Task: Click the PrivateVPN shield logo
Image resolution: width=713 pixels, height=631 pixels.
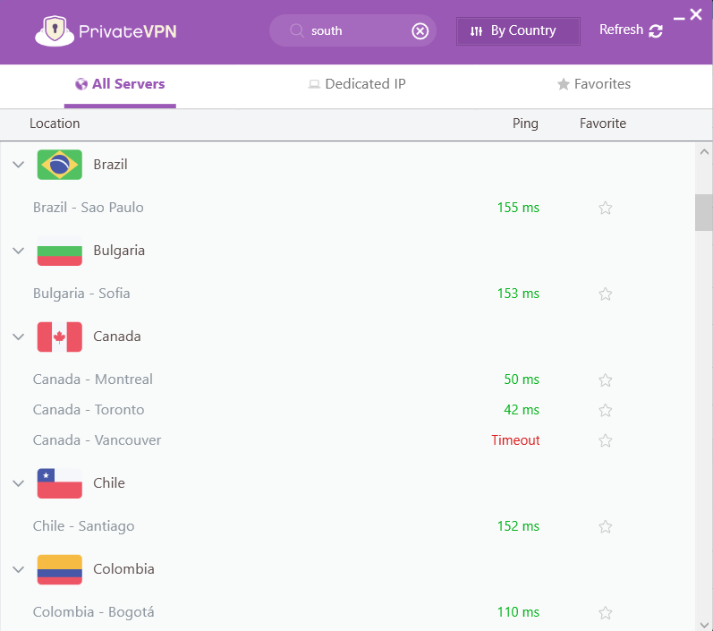Action: tap(55, 31)
